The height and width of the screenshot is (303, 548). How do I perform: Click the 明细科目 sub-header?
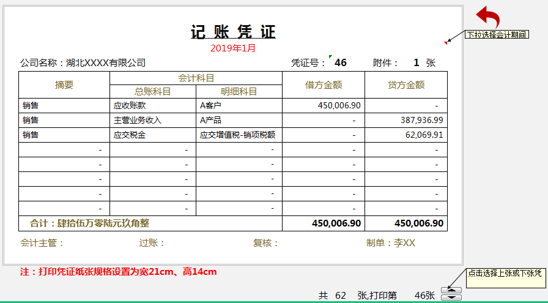[239, 92]
